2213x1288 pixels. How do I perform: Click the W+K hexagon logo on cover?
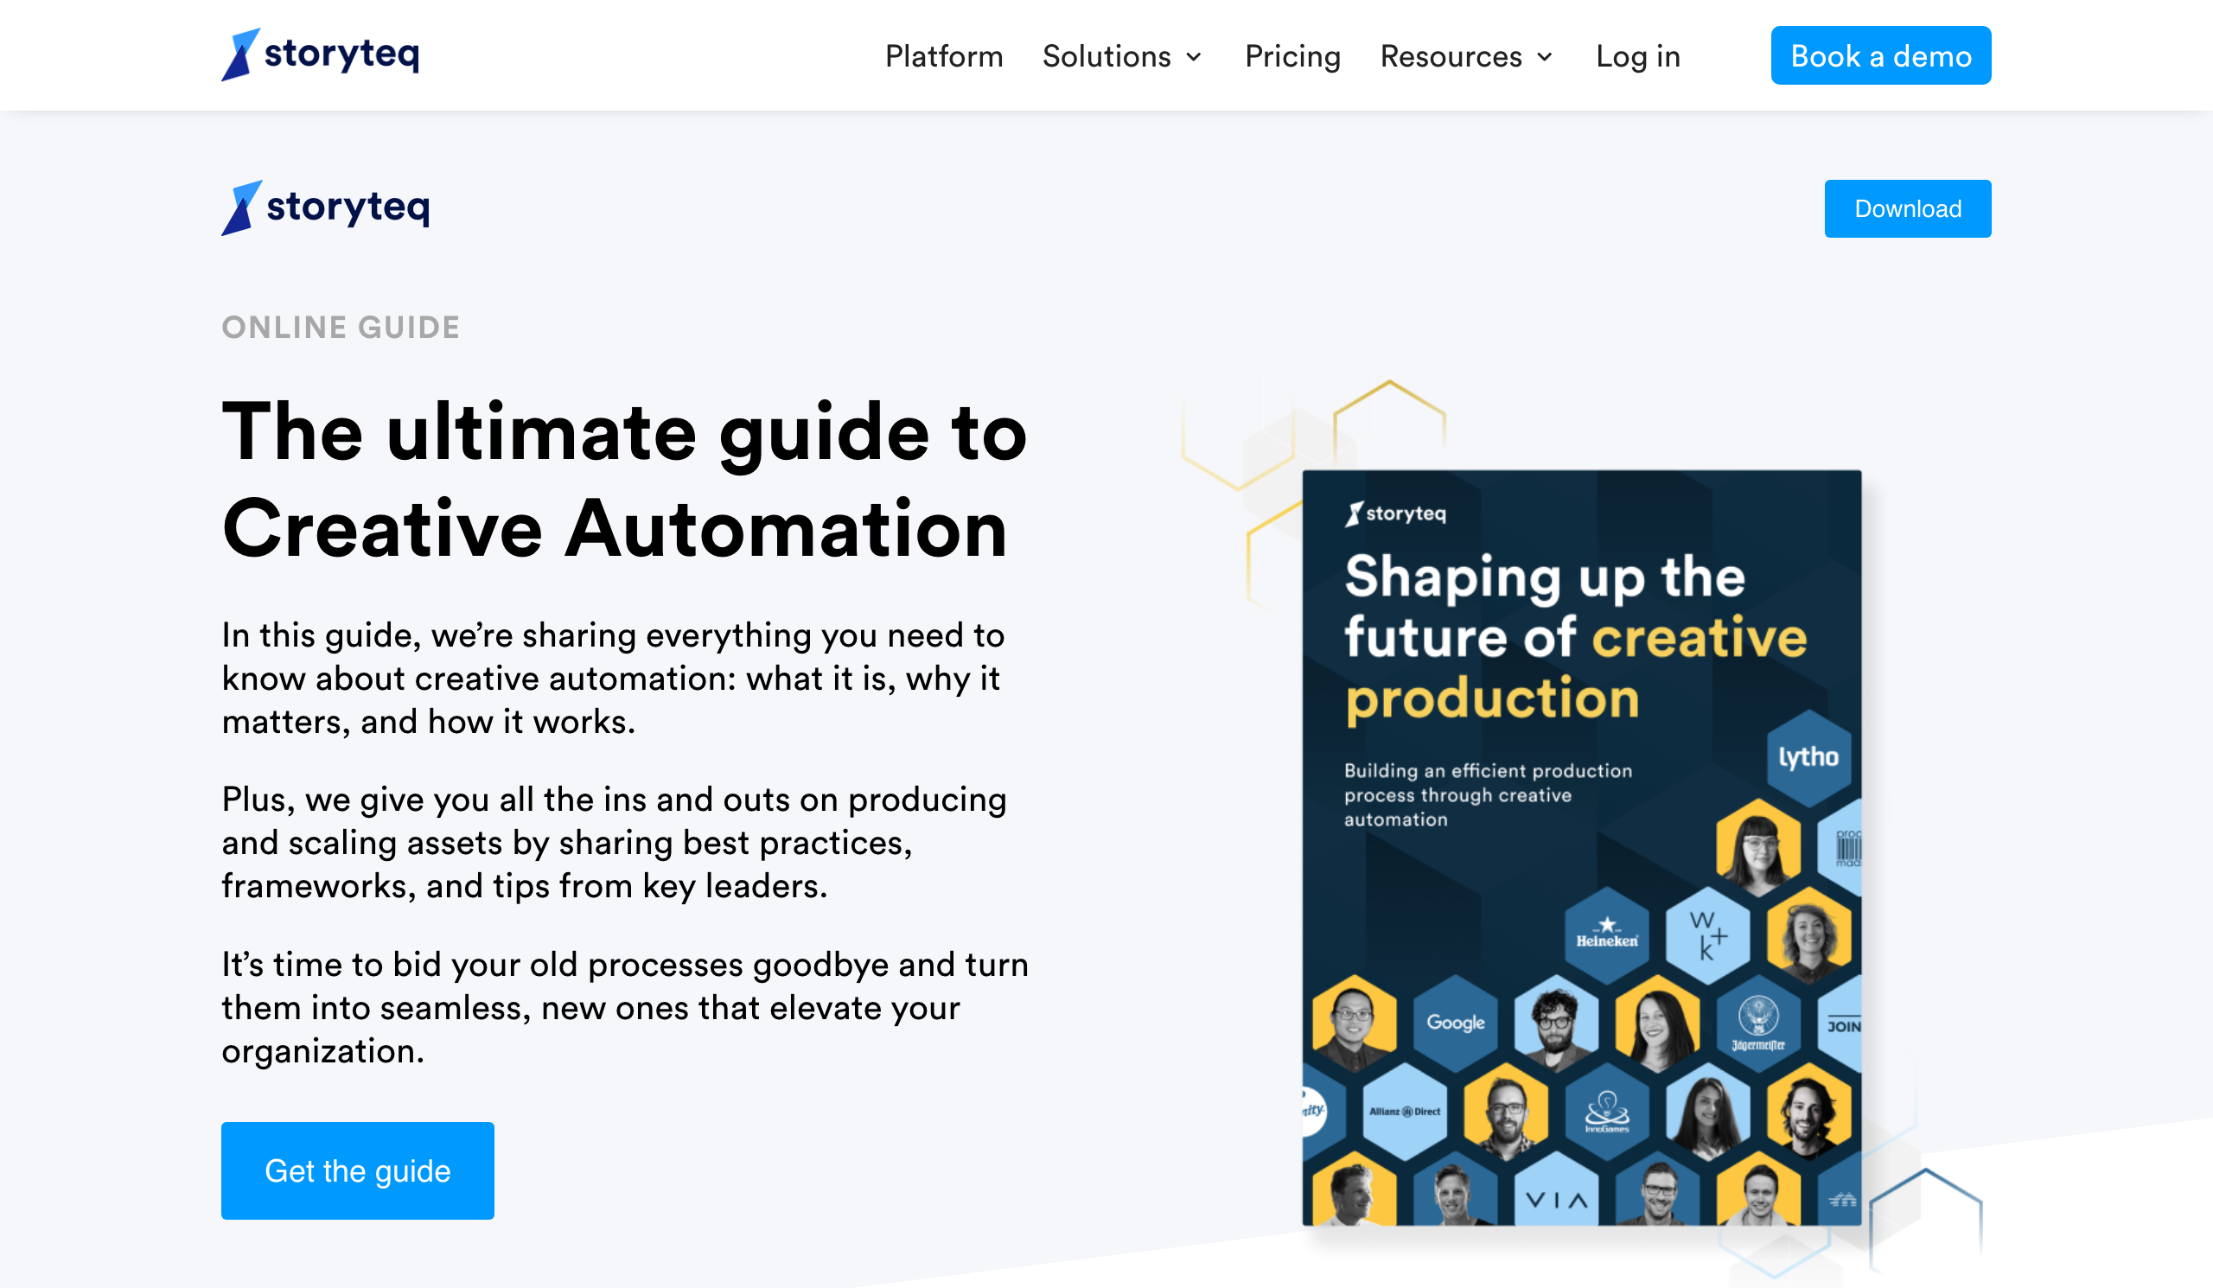click(1707, 934)
